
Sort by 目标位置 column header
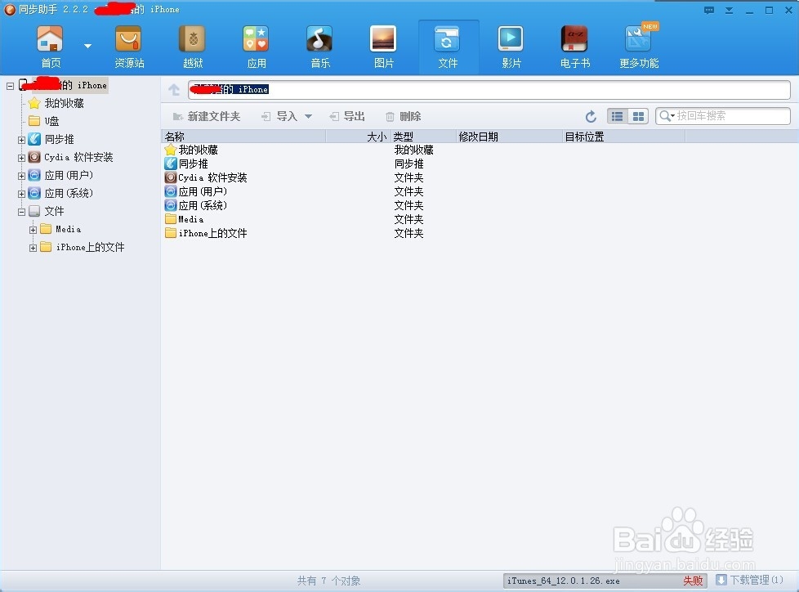click(623, 137)
